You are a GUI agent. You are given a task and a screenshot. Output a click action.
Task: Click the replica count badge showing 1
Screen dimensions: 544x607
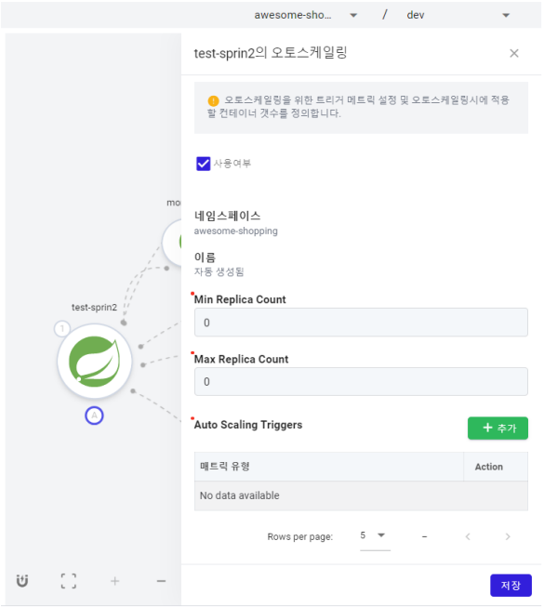coord(62,329)
